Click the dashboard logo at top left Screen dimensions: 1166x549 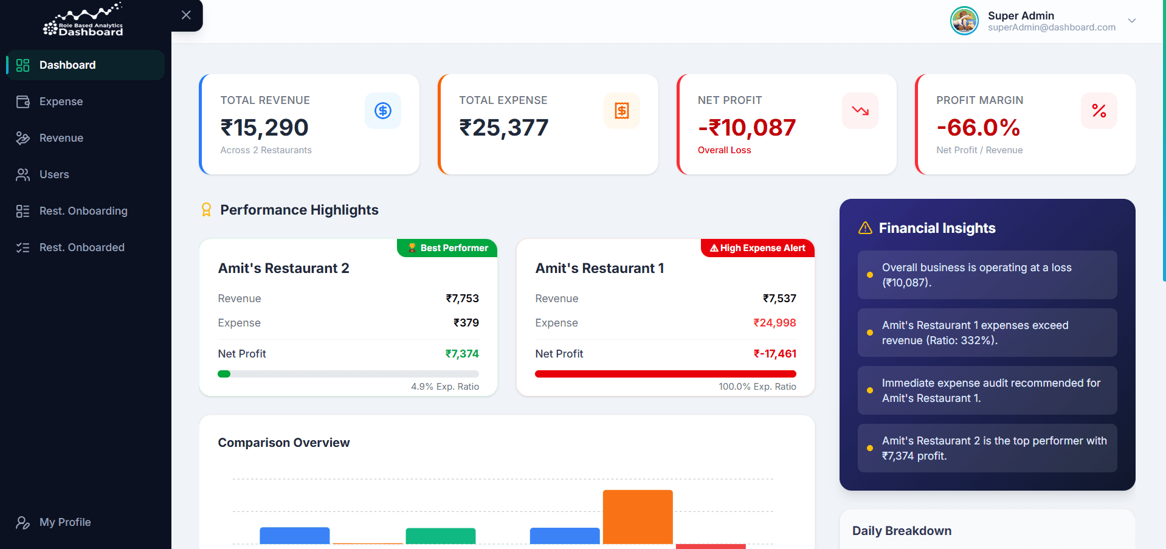(83, 19)
